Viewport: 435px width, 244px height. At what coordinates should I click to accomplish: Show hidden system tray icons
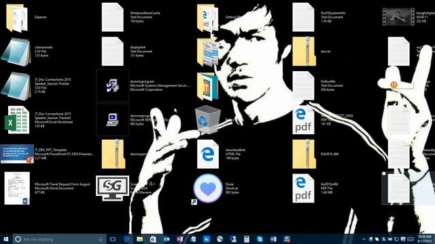364,239
